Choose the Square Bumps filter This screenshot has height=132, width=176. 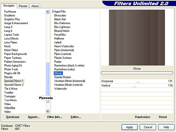tap(63, 77)
